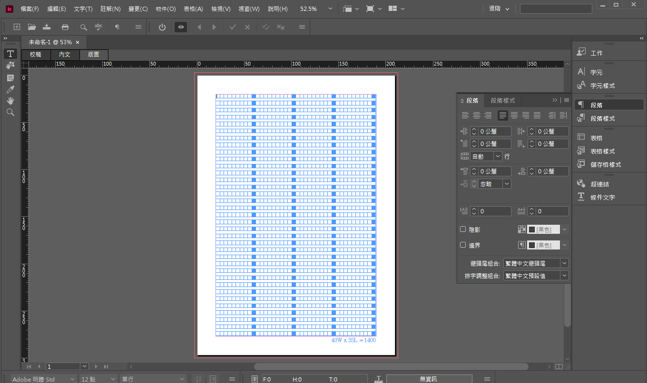
Task: Enable the 陰影 paragraph shading checkbox
Action: point(463,229)
